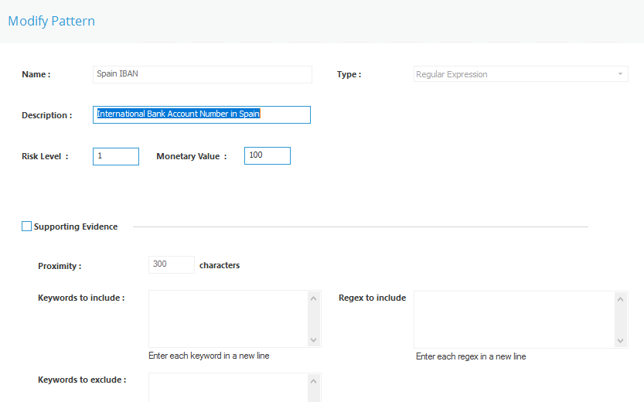Open the Type dropdown arrow

point(620,74)
